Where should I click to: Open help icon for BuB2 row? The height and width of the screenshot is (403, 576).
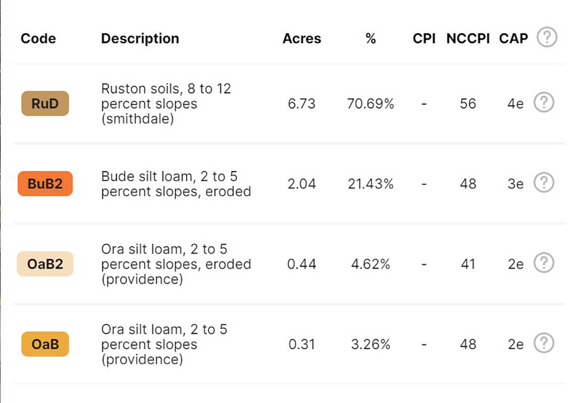point(543,182)
